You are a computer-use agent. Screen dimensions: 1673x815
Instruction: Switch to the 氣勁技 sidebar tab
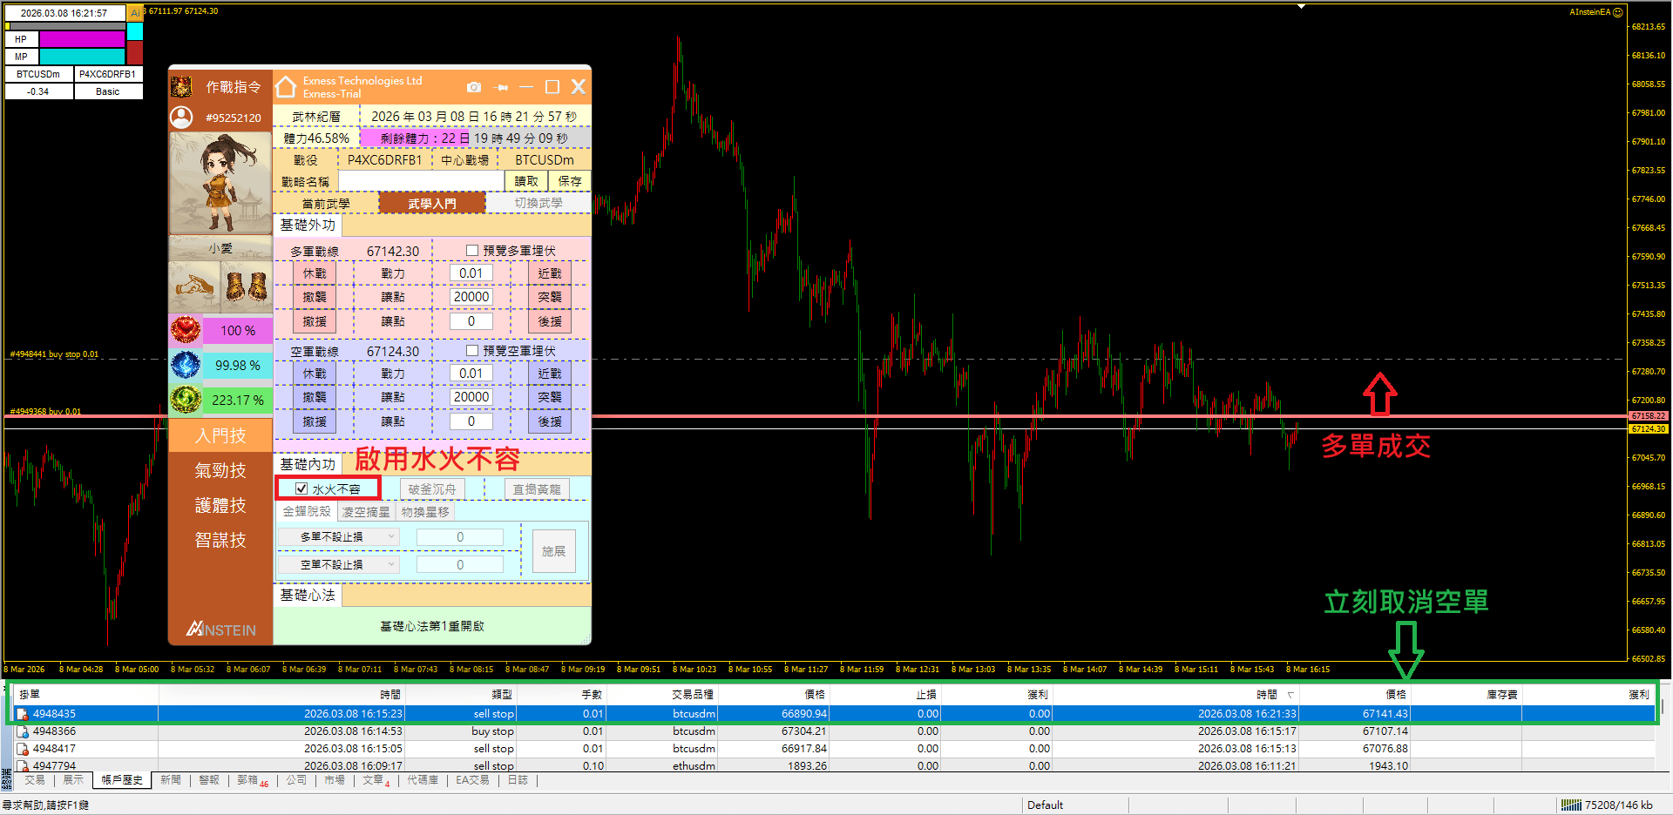click(x=220, y=470)
